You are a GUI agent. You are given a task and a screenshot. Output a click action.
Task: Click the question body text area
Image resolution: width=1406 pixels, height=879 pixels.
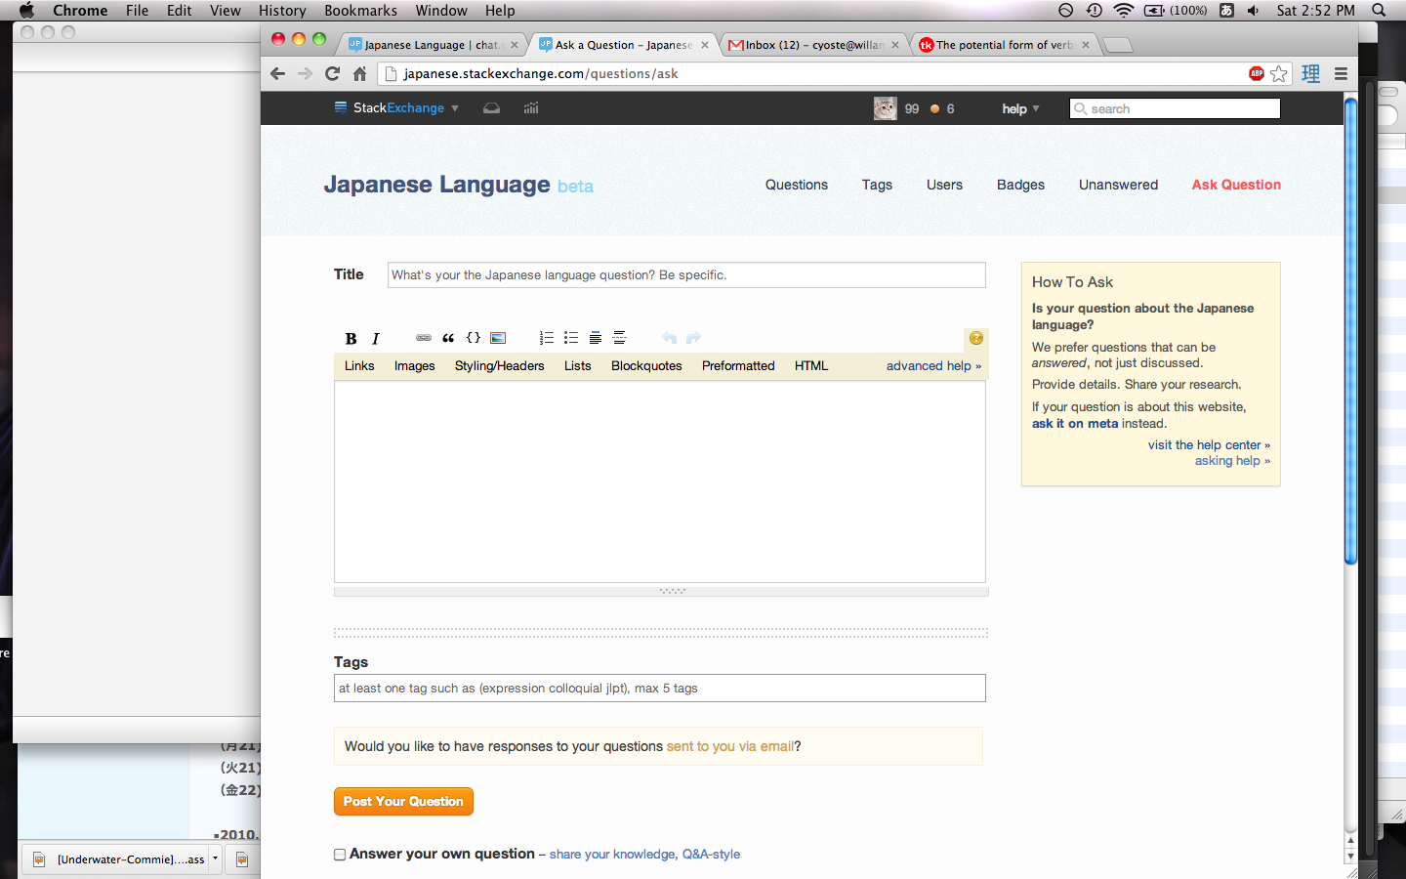click(660, 481)
